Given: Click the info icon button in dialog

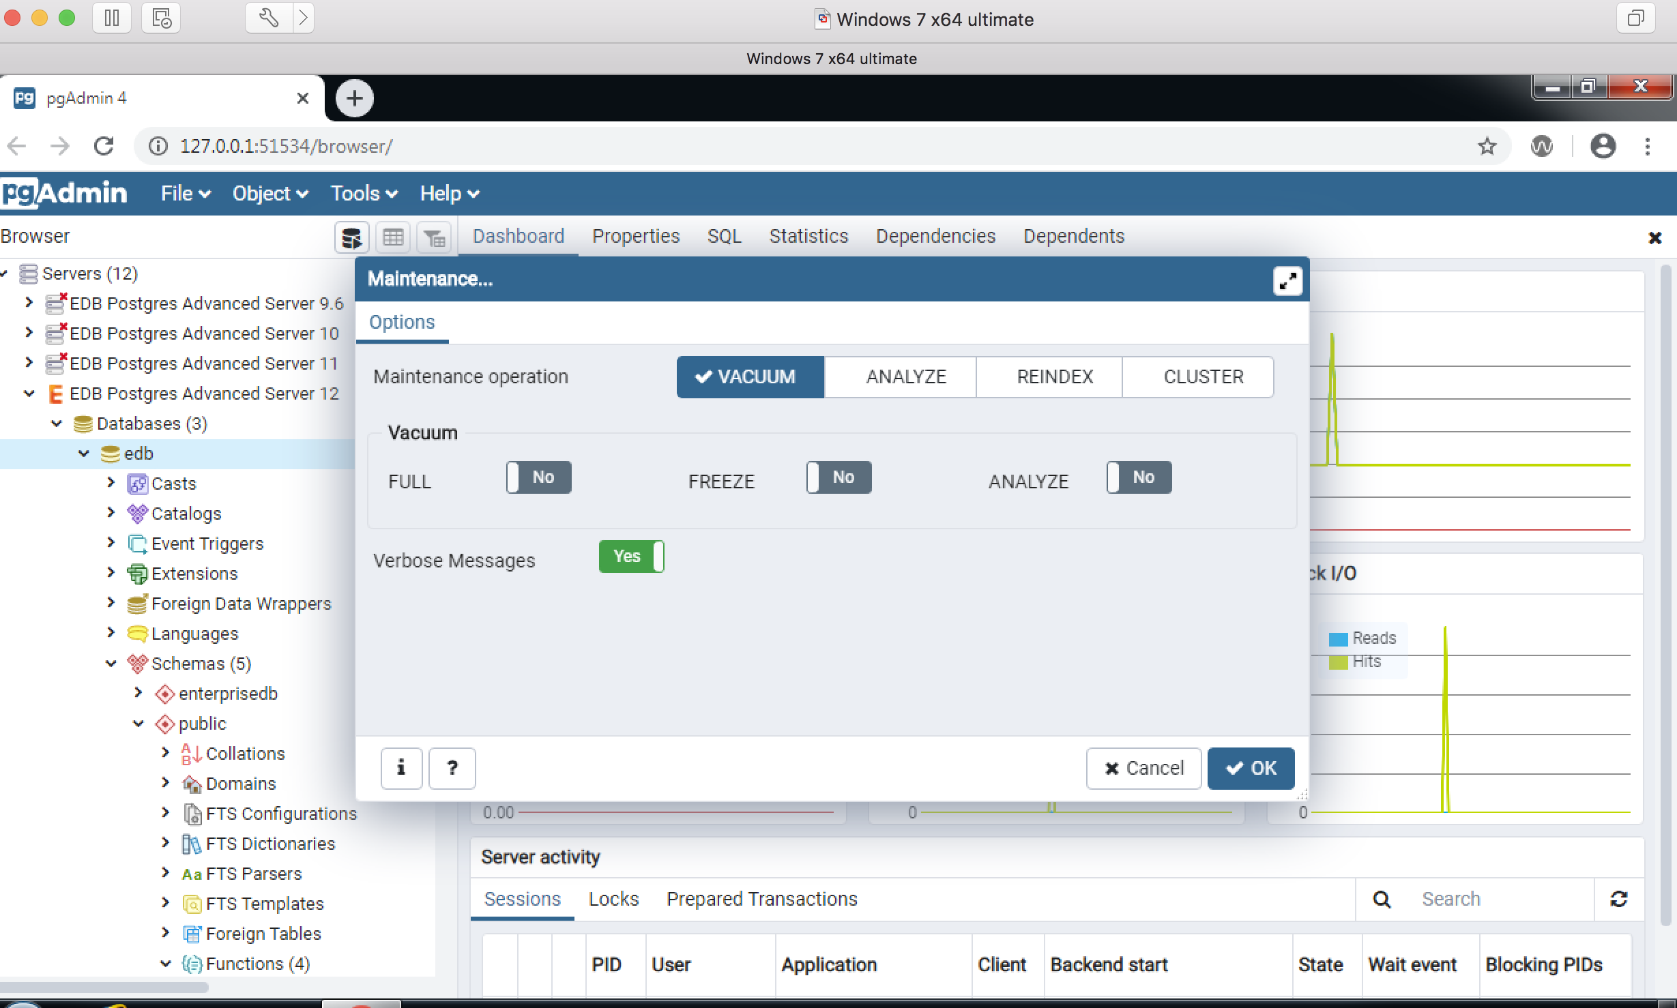Looking at the screenshot, I should (401, 768).
